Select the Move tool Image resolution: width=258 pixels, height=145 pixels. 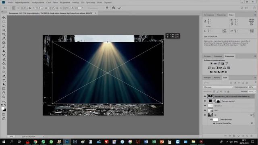point(4,18)
